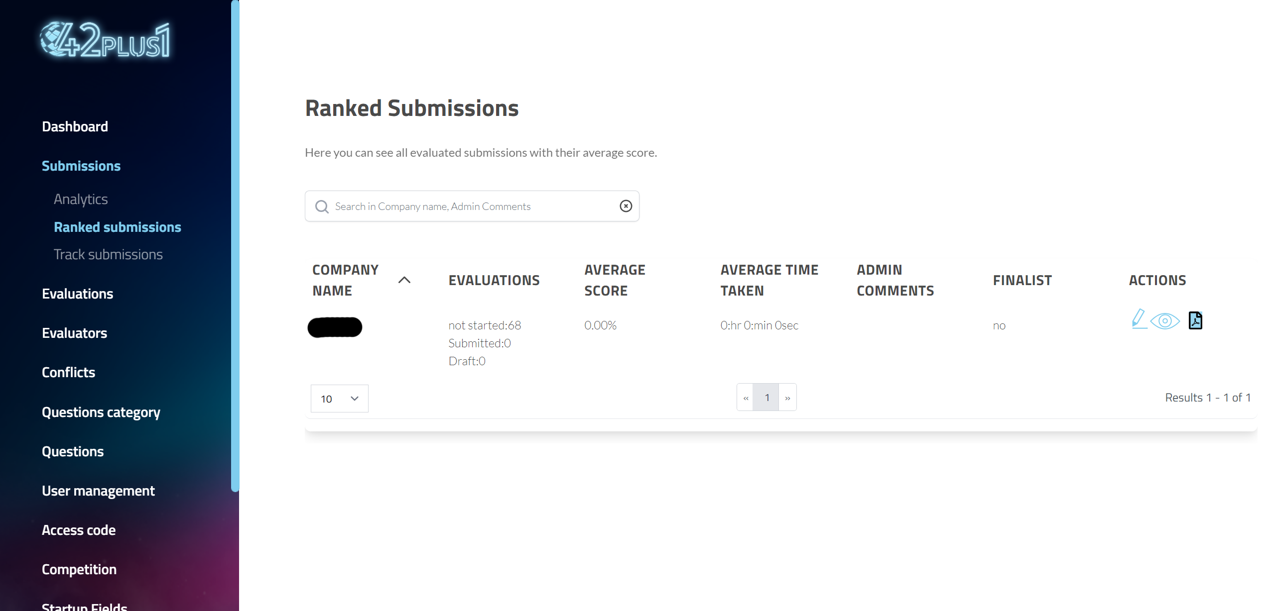Go to previous page with double-left arrows
1273x611 pixels.
coord(746,398)
